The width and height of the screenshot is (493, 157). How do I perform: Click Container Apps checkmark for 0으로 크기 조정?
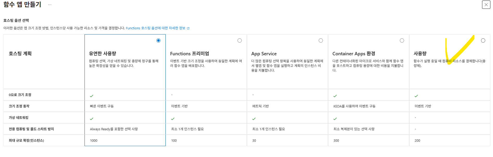click(335, 96)
